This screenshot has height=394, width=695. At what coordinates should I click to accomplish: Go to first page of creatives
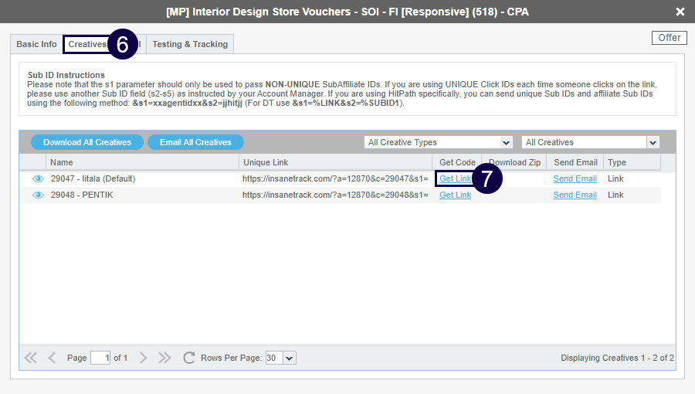click(x=31, y=358)
